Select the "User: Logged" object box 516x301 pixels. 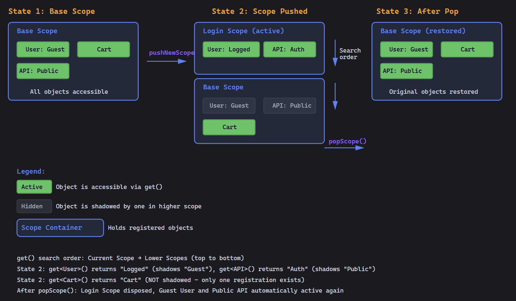231,49
